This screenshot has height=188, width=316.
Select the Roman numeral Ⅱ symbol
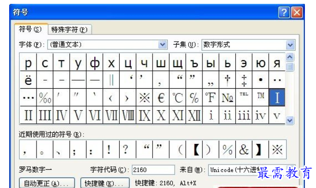pos(28,115)
